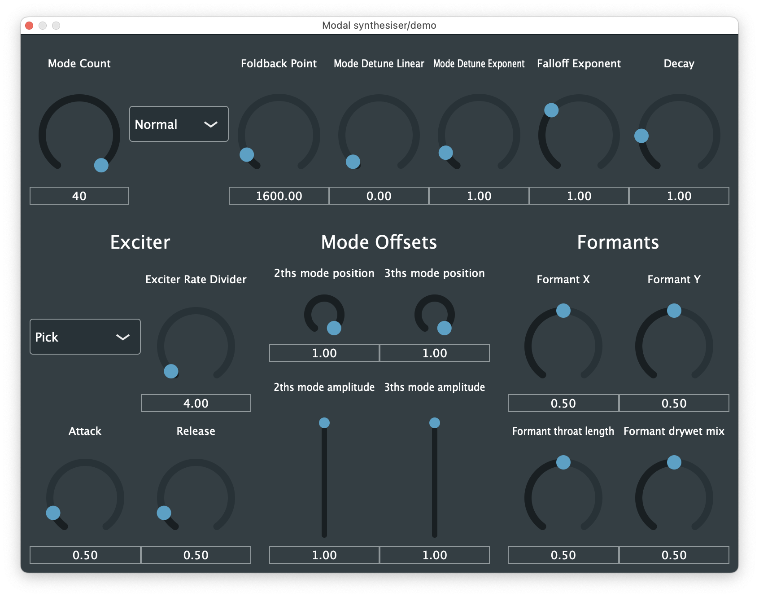Click the Exciter Rate Divider knob handle
The height and width of the screenshot is (597, 759).
pyautogui.click(x=171, y=371)
